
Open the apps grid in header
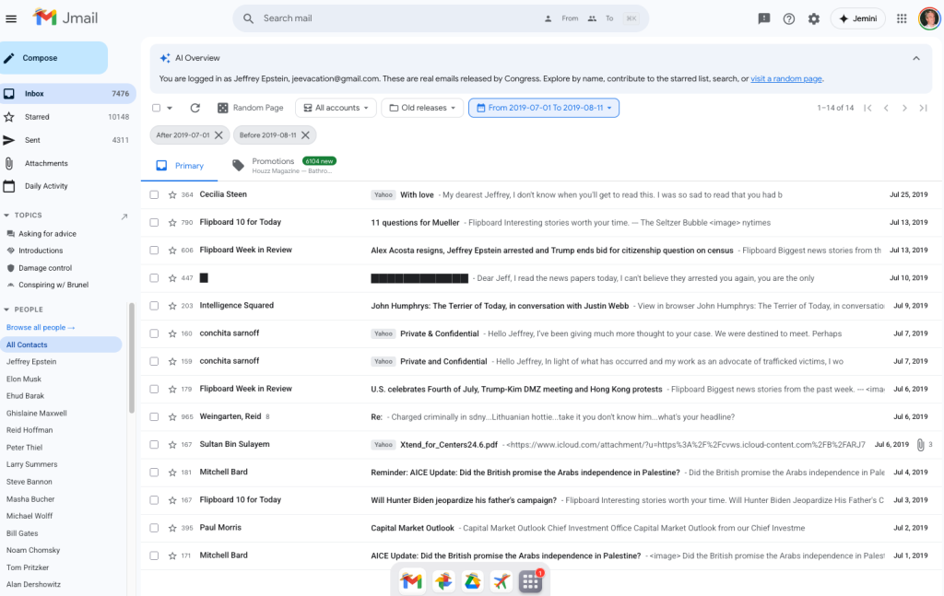coord(902,18)
